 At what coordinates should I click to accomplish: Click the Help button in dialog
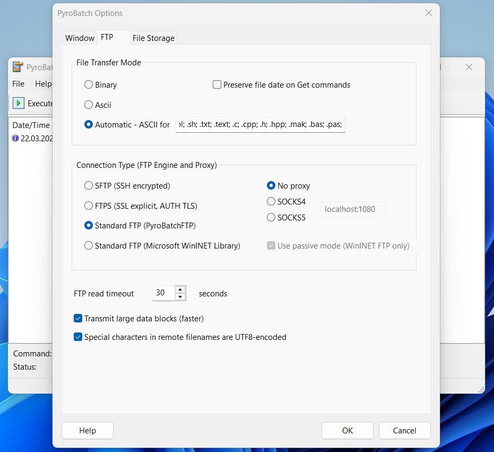88,431
